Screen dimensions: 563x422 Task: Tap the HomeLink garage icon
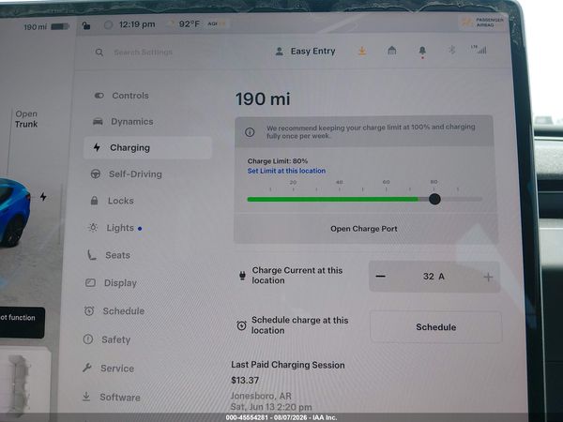(x=392, y=51)
